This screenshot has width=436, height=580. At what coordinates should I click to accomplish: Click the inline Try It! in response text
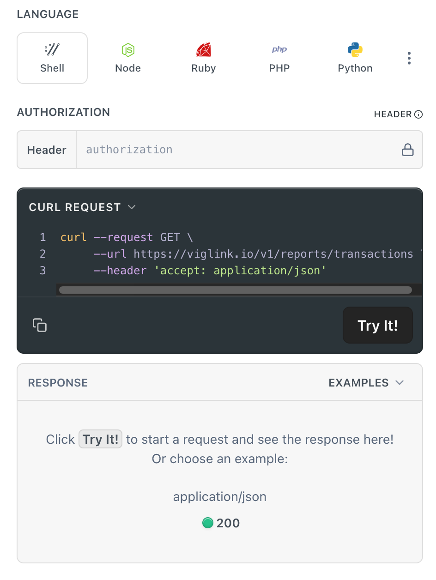point(100,439)
